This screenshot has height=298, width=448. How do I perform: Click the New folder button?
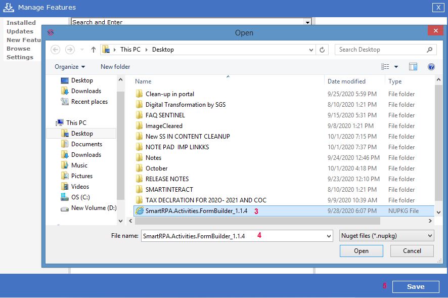(115, 67)
